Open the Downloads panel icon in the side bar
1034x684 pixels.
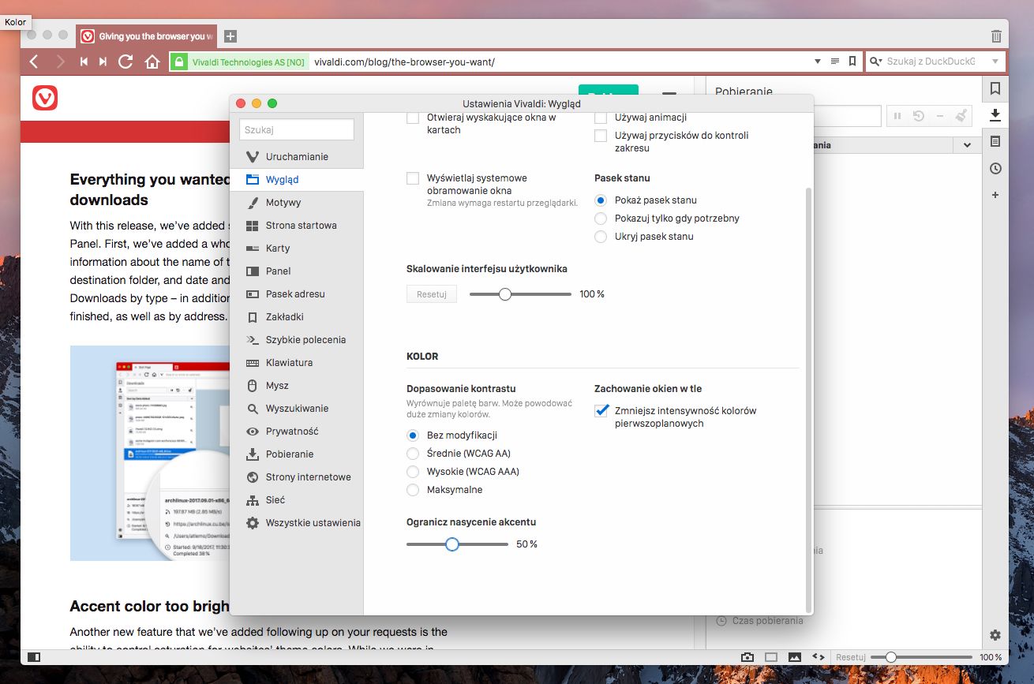click(995, 115)
